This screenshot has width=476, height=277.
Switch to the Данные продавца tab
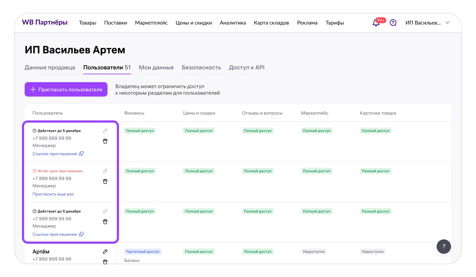pos(50,67)
